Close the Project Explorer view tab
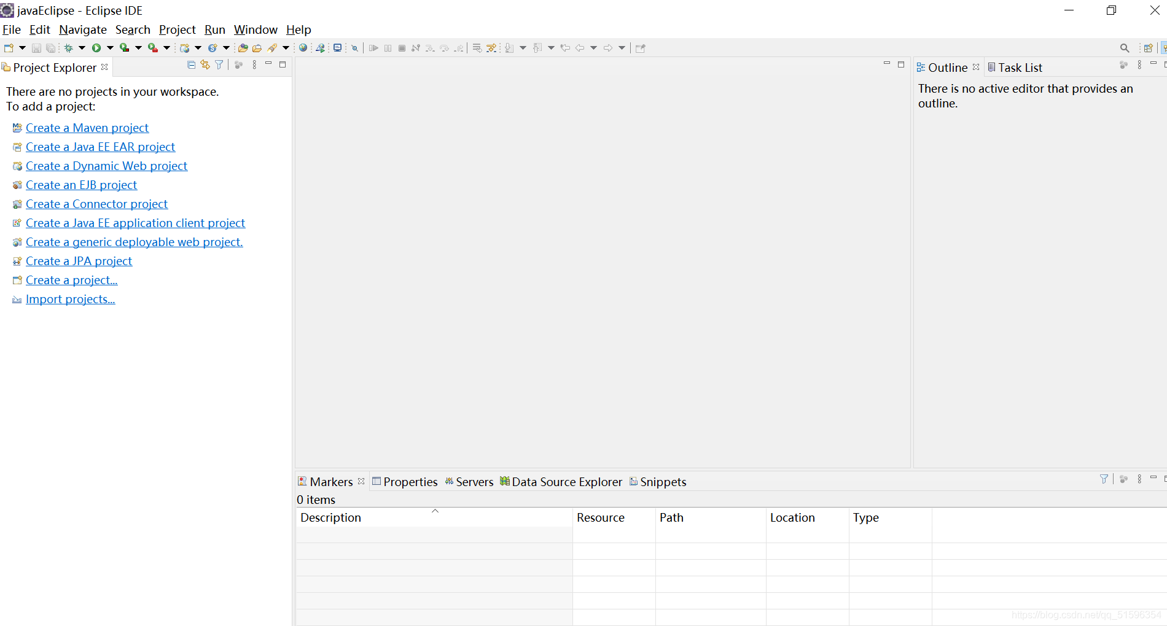 (x=104, y=67)
